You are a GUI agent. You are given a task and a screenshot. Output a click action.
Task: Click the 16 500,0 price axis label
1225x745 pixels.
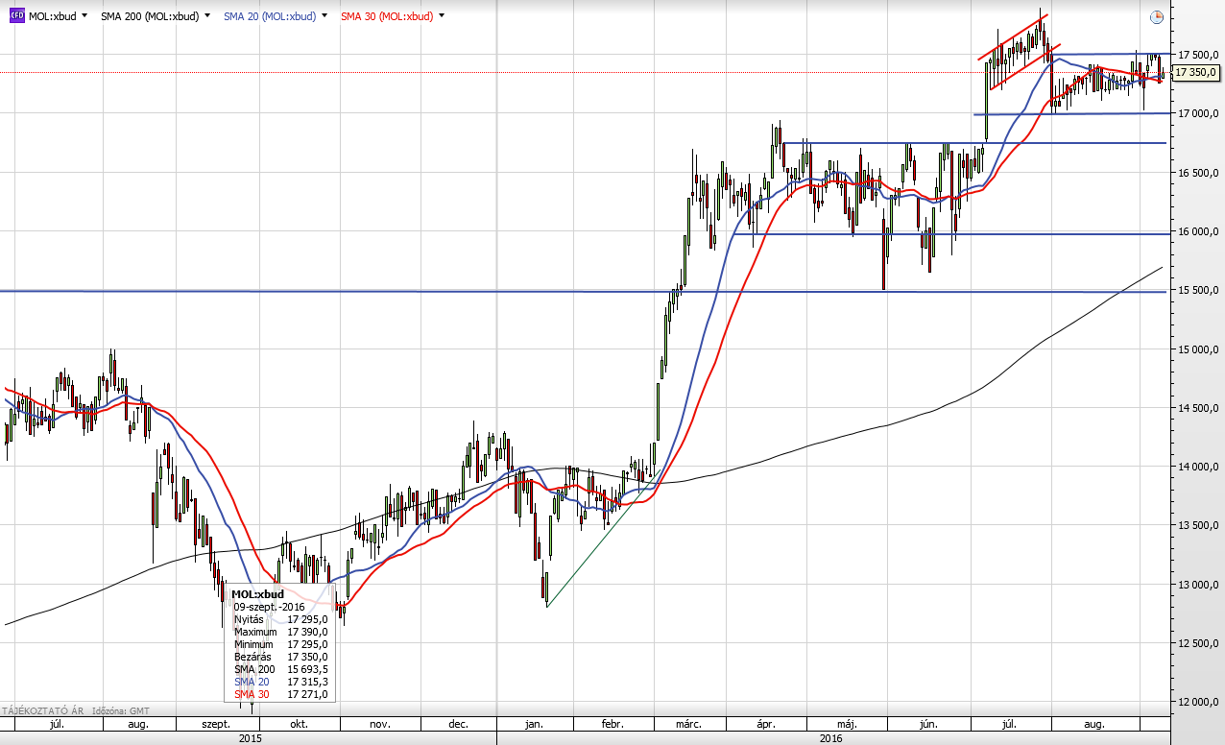(1197, 172)
